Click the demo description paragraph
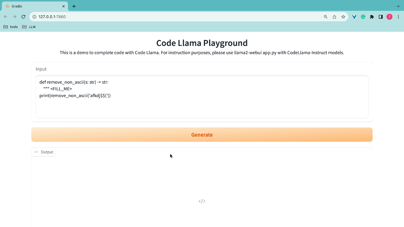Image resolution: width=404 pixels, height=227 pixels. click(x=202, y=53)
